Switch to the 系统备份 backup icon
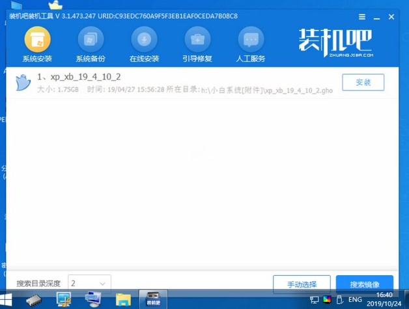409x309 pixels. (91, 40)
